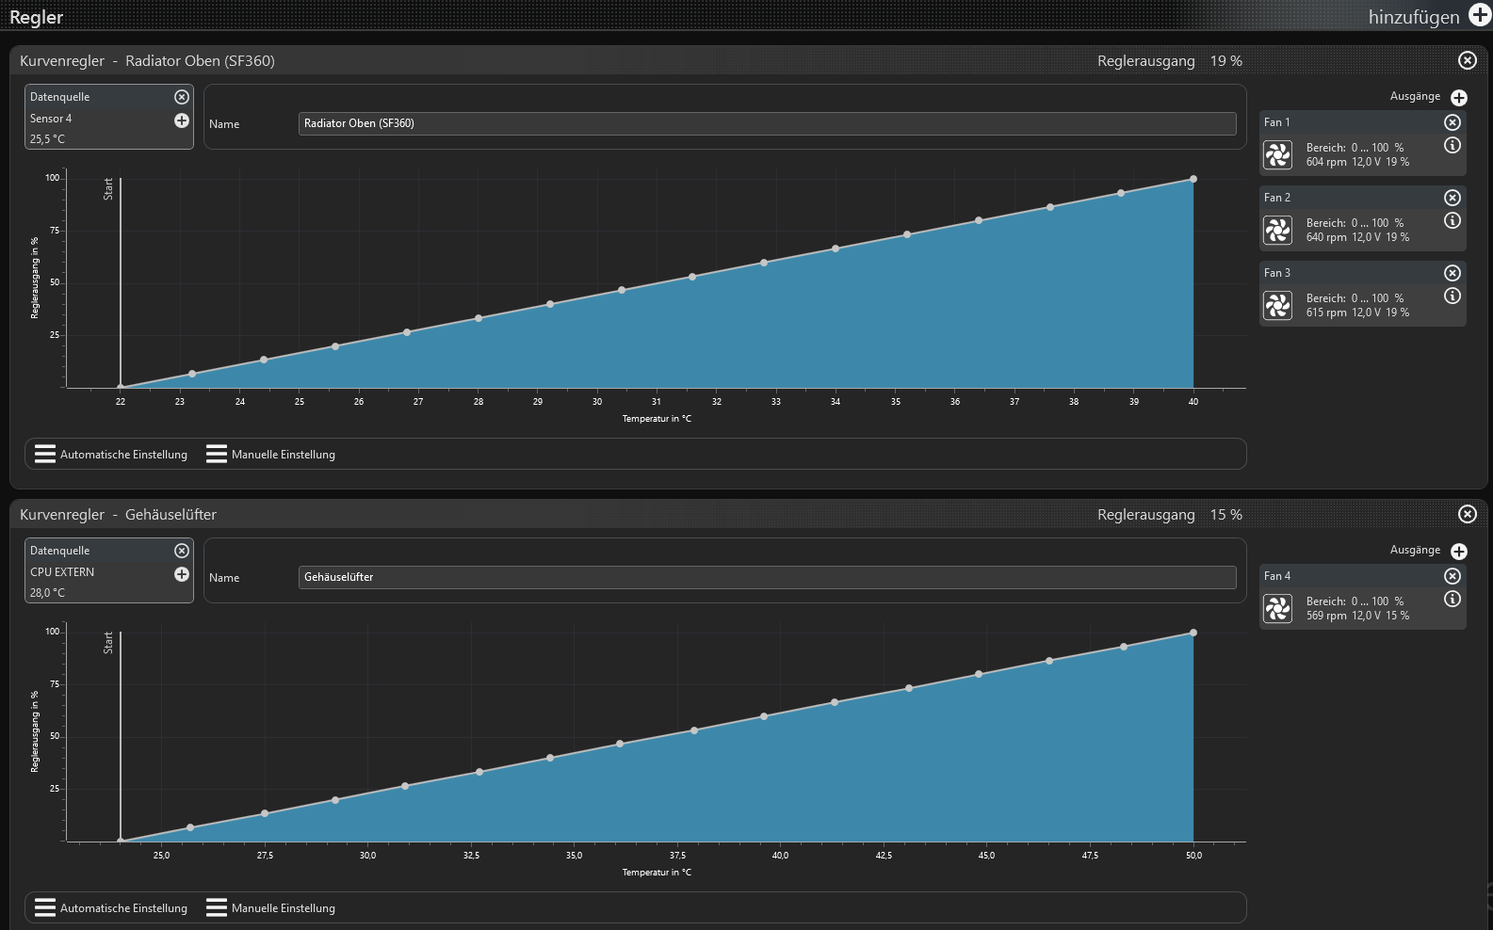Close the Gehäuselüfter controller panel
This screenshot has width=1493, height=930.
[1468, 514]
